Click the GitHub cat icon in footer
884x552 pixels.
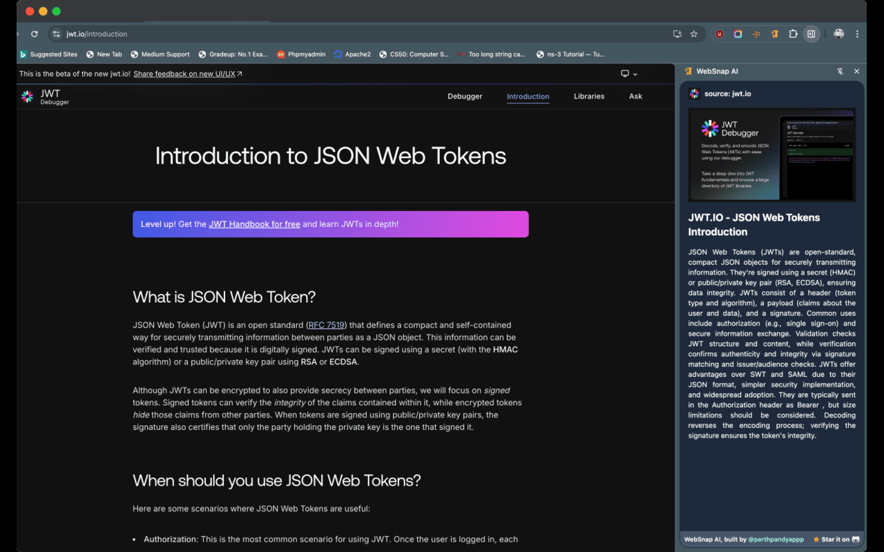856,540
